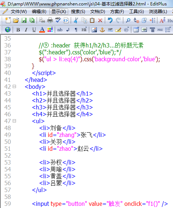The height and width of the screenshot is (208, 173).
Task: Run the spell check icon
Action: [x=58, y=20]
